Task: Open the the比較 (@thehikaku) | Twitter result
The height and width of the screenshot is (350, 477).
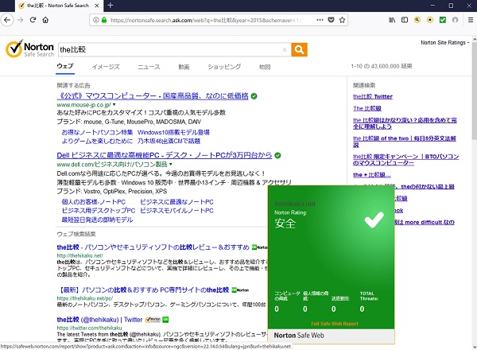Action: coord(99,320)
